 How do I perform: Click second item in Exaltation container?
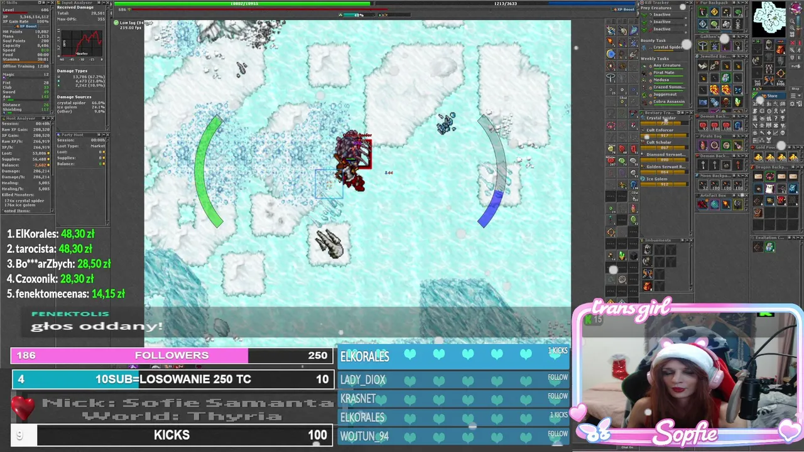coord(769,247)
